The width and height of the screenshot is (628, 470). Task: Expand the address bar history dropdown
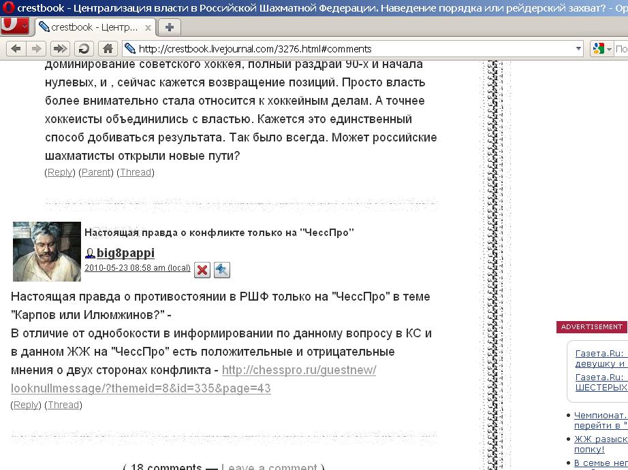[579, 48]
